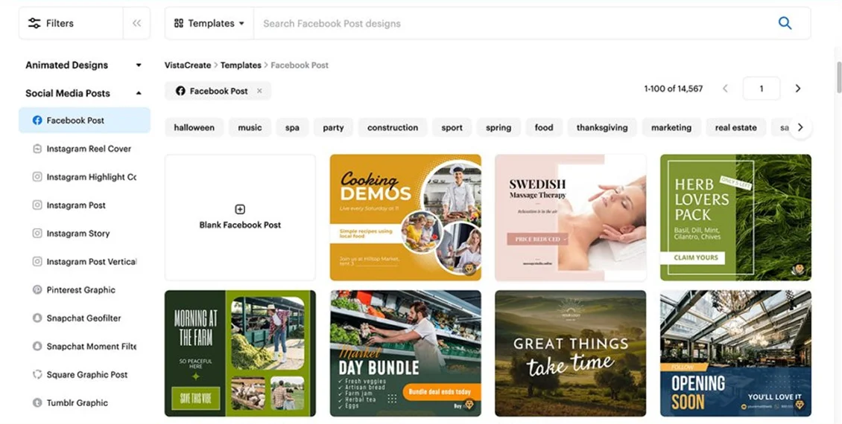Select Instagram Story format
842x424 pixels.
pos(77,234)
